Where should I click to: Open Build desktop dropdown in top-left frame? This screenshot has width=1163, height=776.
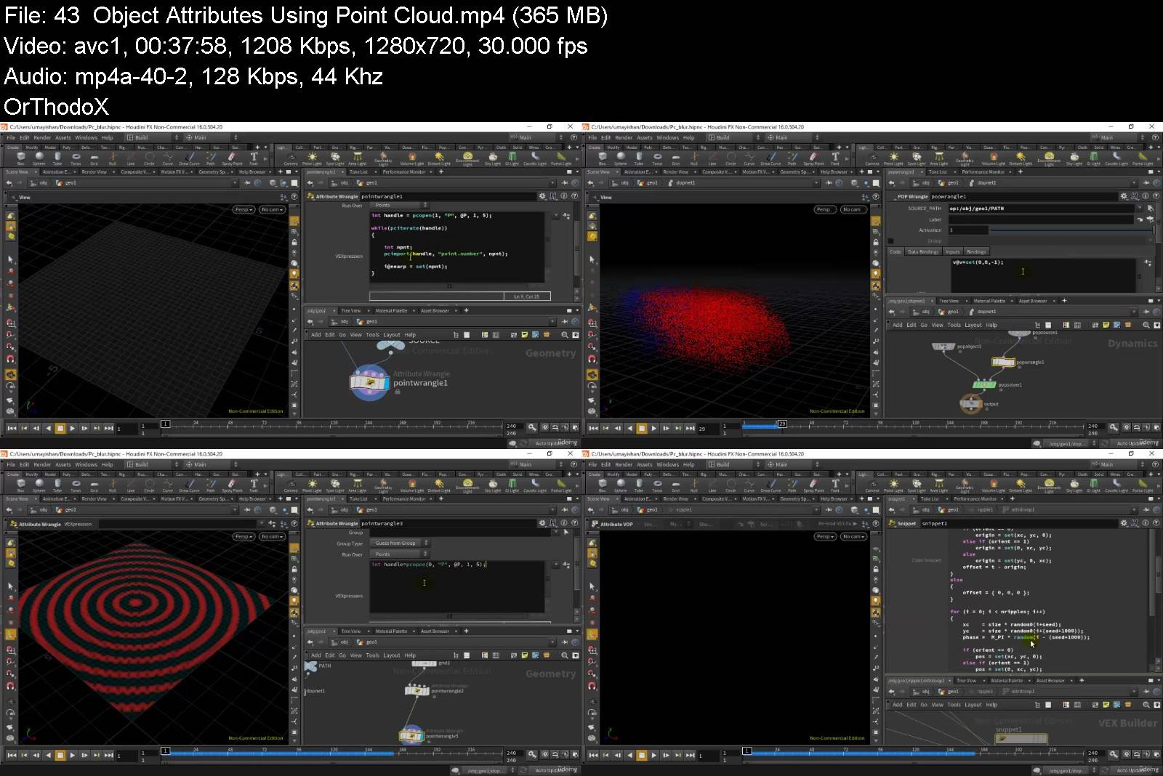point(153,137)
